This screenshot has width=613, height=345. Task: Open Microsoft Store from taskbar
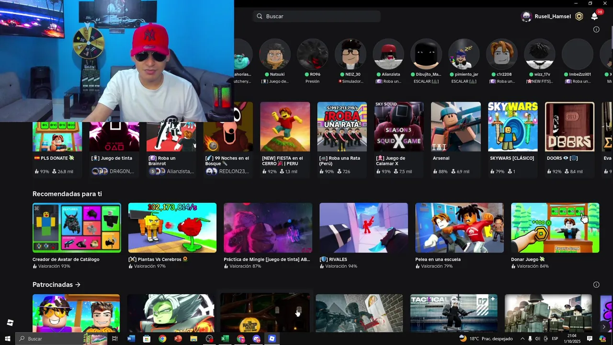pyautogui.click(x=147, y=339)
